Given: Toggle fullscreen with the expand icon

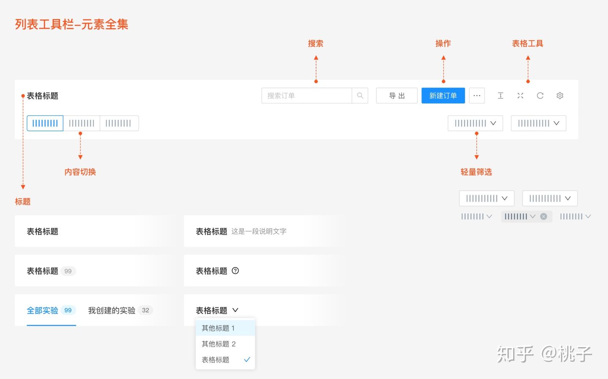Looking at the screenshot, I should pyautogui.click(x=520, y=95).
